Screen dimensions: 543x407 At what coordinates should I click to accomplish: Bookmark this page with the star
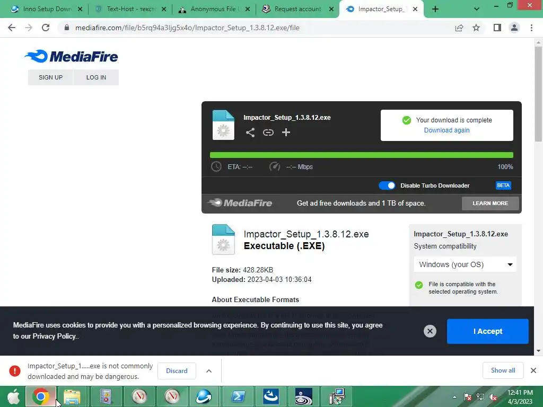(x=476, y=28)
